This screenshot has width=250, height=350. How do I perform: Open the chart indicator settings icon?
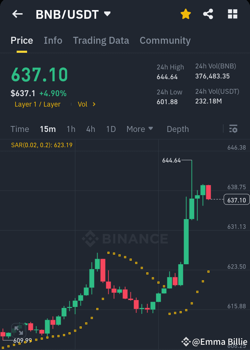pyautogui.click(x=233, y=129)
